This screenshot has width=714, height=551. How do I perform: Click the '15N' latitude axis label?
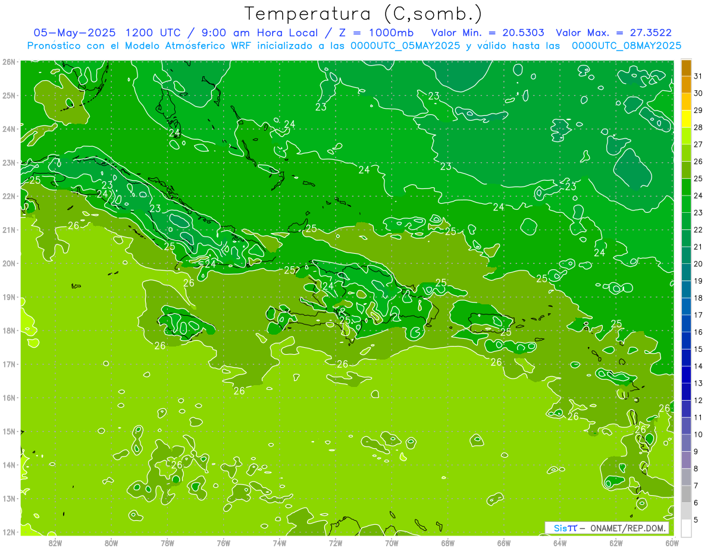[8, 431]
